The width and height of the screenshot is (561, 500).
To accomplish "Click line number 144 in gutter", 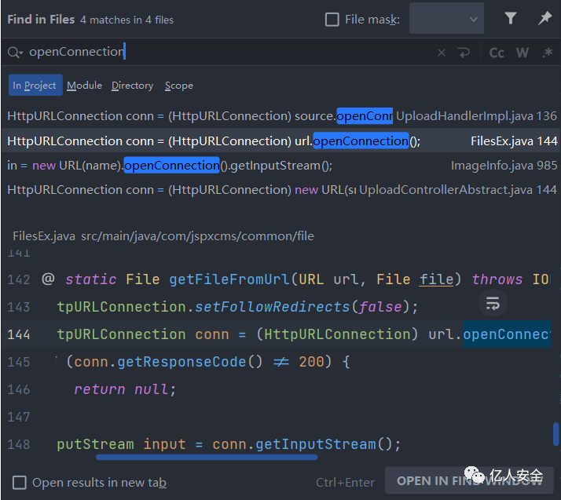I will coord(19,334).
